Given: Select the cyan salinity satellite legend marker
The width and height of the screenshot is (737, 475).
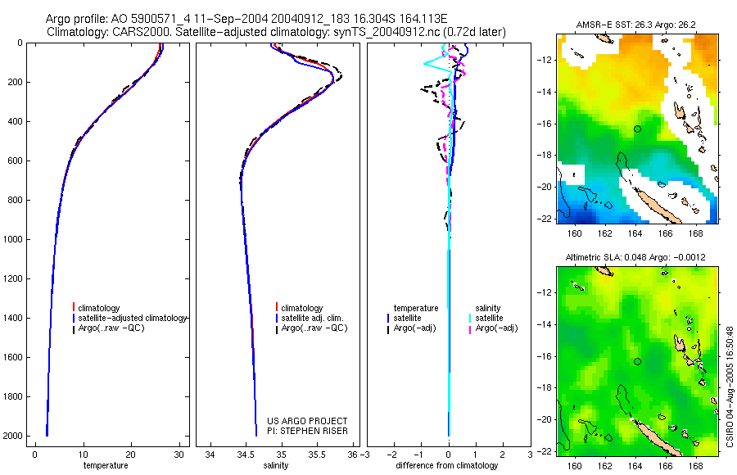Looking at the screenshot, I should pos(470,318).
